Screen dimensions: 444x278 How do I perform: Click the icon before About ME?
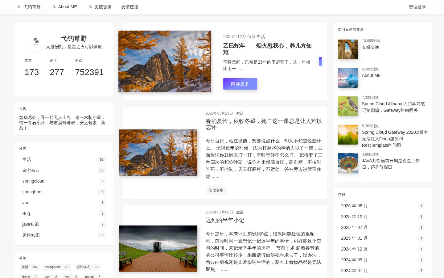point(54,7)
